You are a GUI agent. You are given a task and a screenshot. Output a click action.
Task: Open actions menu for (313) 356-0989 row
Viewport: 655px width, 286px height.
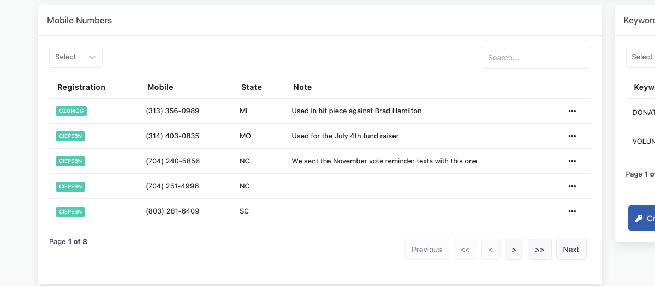click(572, 111)
